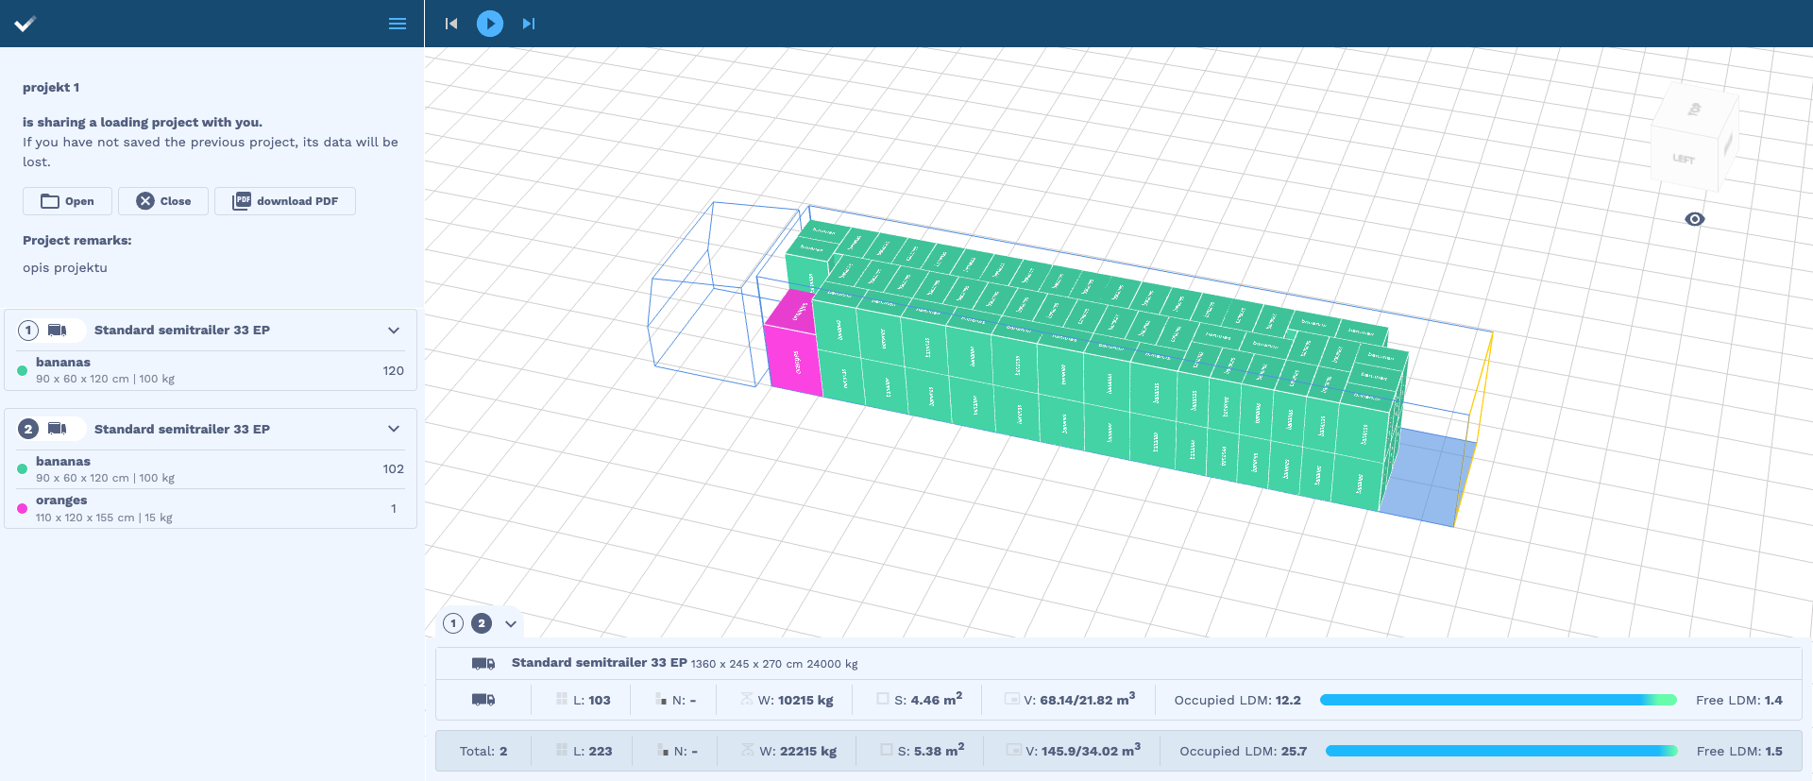This screenshot has height=781, width=1813.
Task: Expand the vehicle tabs chevron dropdown
Action: [511, 623]
